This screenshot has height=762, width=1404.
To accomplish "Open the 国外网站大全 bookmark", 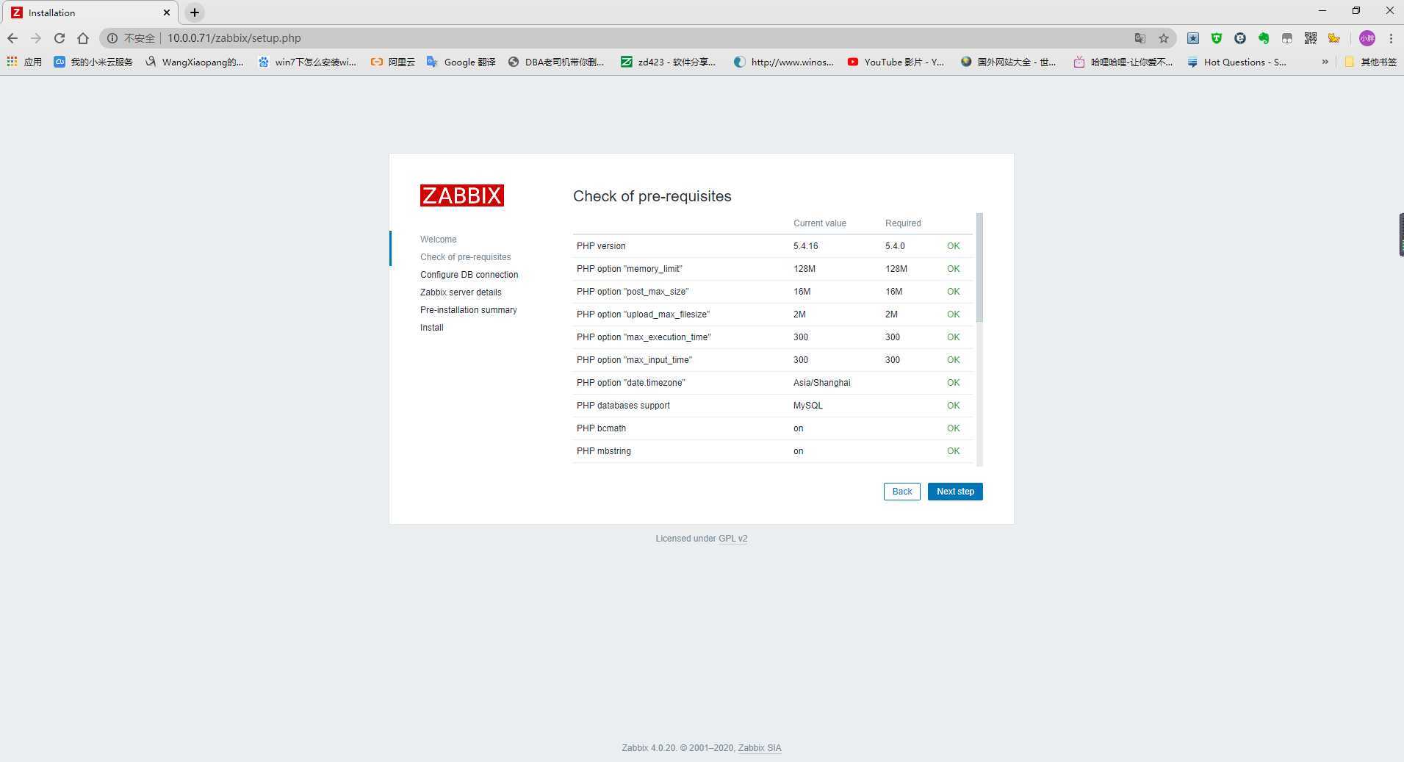I will [1009, 62].
